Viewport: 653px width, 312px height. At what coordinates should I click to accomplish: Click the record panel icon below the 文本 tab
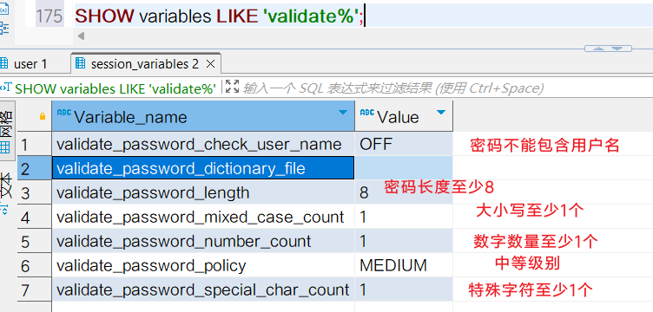tap(4, 209)
